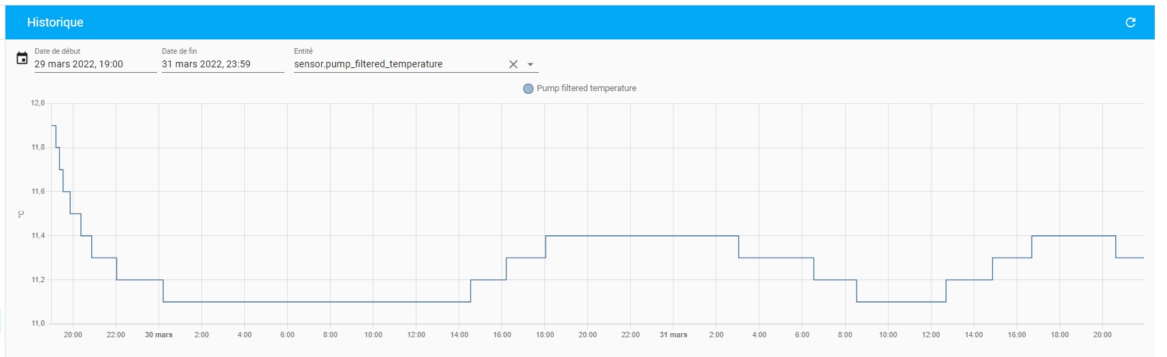Click the 12,0 y-axis value
The height and width of the screenshot is (357, 1167).
click(x=37, y=103)
